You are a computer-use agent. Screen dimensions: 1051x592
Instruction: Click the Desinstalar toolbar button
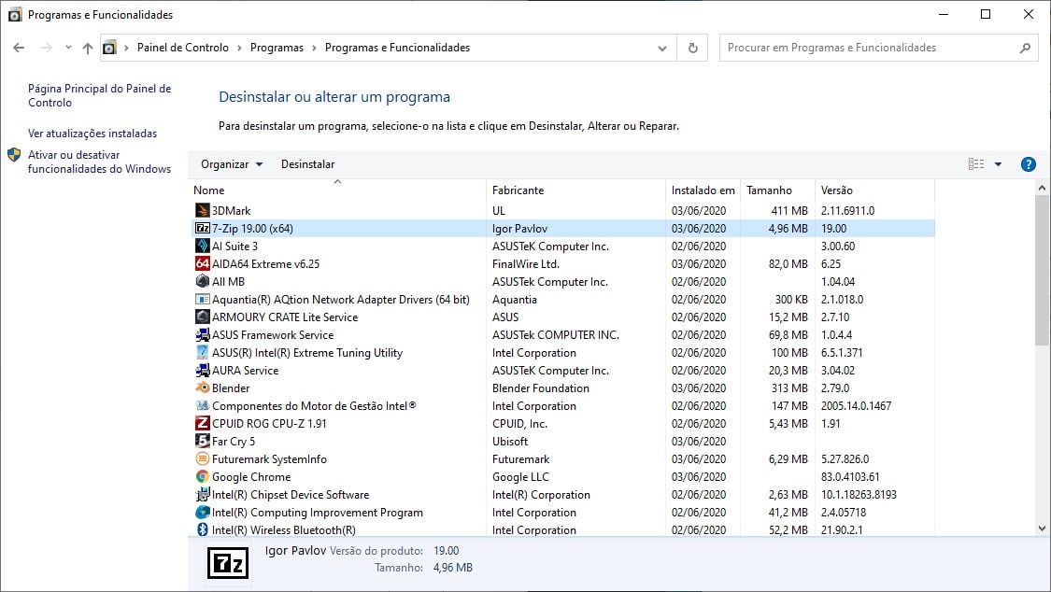pyautogui.click(x=307, y=164)
